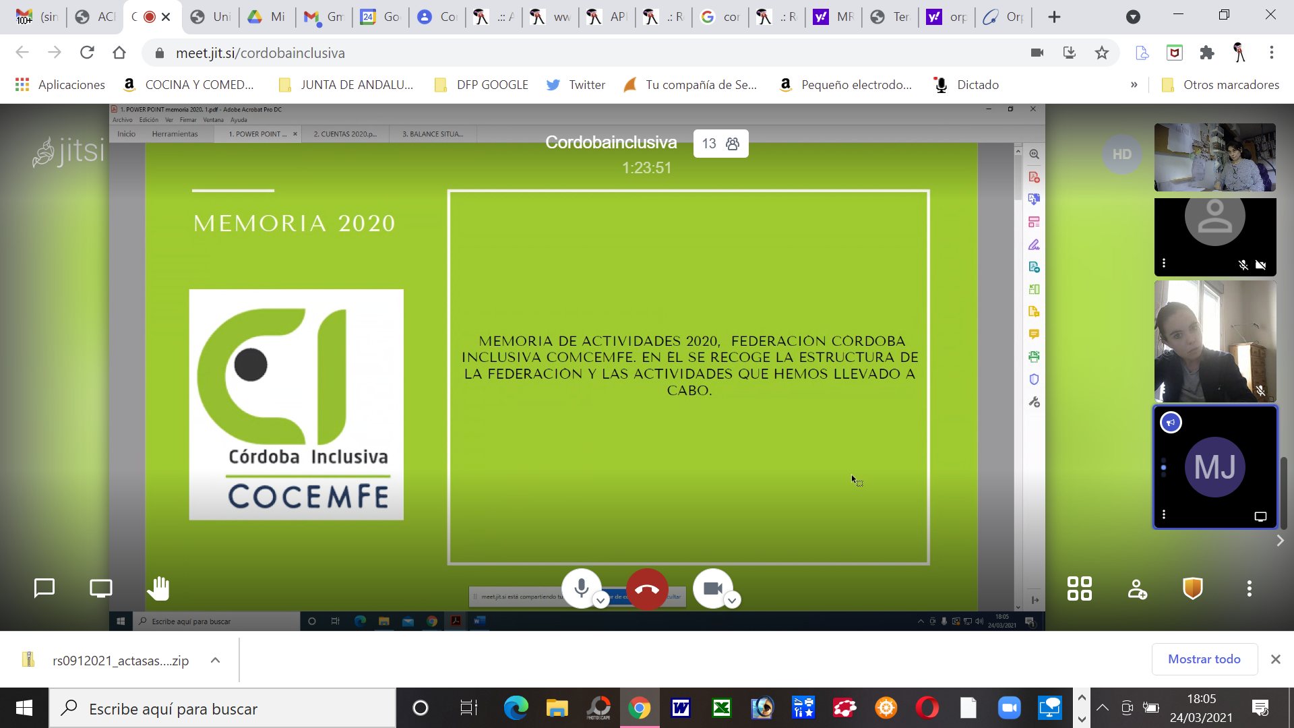The height and width of the screenshot is (728, 1294).
Task: Open Chrome extensions puzzle icon
Action: [x=1207, y=53]
